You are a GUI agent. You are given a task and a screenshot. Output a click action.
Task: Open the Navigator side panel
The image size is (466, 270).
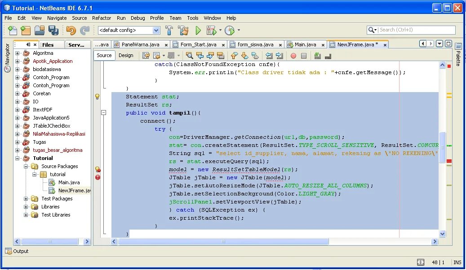[8, 58]
